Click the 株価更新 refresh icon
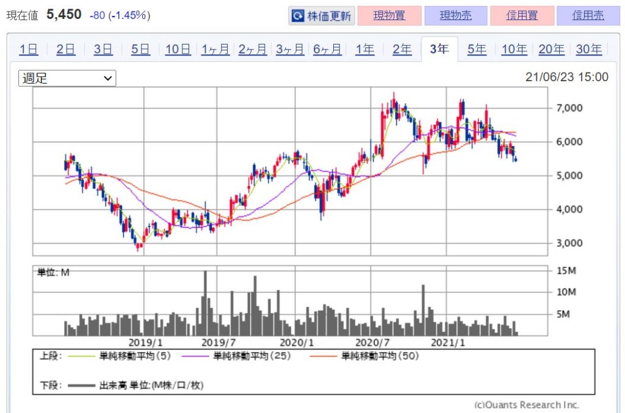 click(x=298, y=16)
